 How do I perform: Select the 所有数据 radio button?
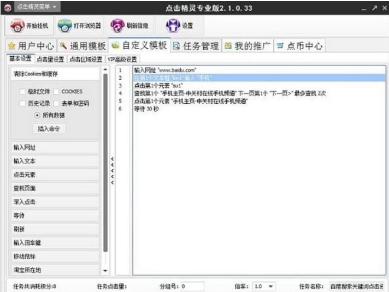tap(37, 115)
